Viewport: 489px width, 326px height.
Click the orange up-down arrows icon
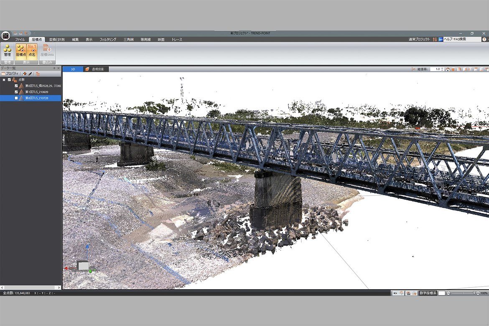point(435,39)
